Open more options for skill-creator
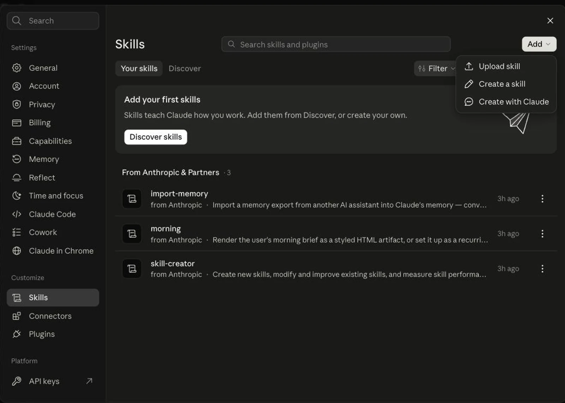Viewport: 565px width, 403px height. pos(542,269)
